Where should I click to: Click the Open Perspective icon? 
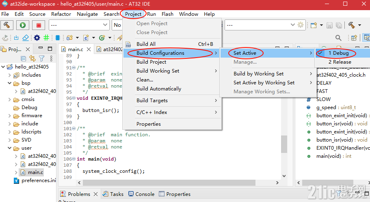pos(354,38)
